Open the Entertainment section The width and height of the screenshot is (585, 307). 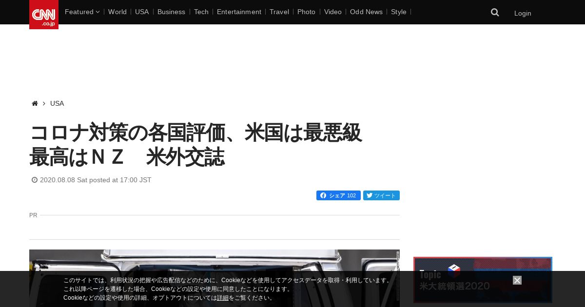click(239, 12)
